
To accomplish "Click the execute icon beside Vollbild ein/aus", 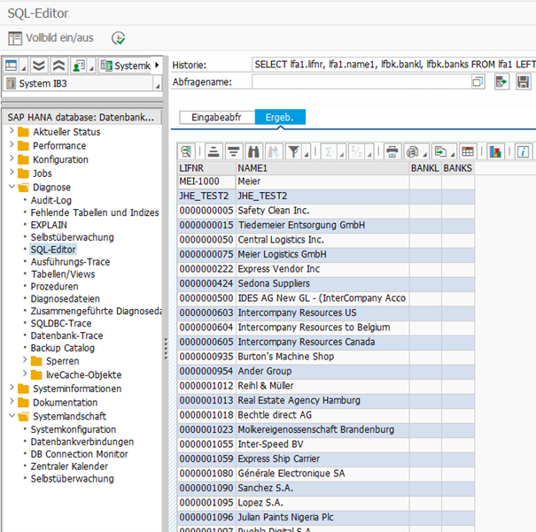I will (x=118, y=38).
